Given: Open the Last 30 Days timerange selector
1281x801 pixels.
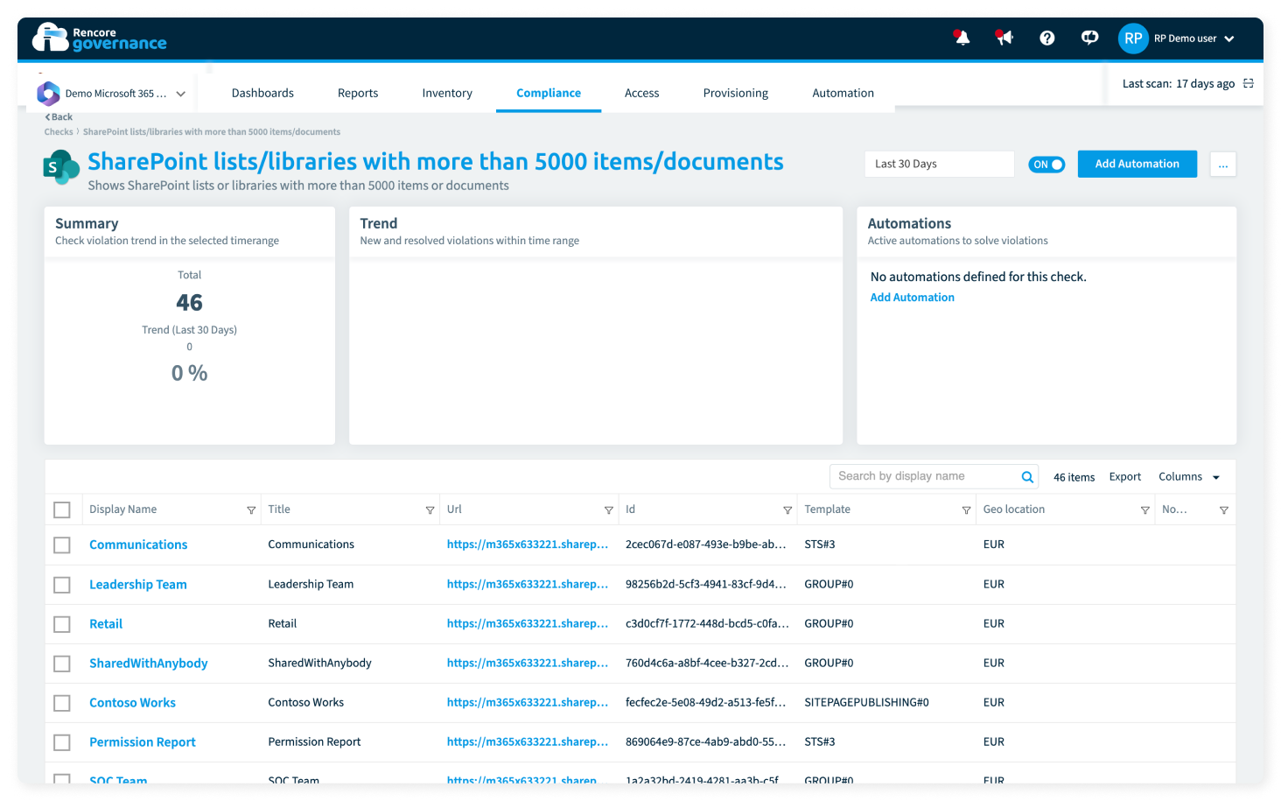Looking at the screenshot, I should click(x=939, y=164).
